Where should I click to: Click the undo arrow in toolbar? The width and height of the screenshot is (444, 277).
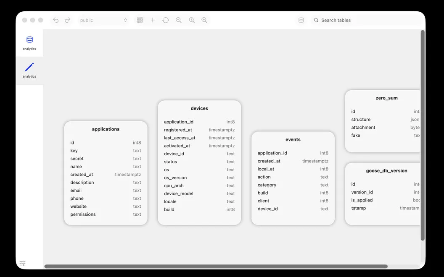(56, 20)
